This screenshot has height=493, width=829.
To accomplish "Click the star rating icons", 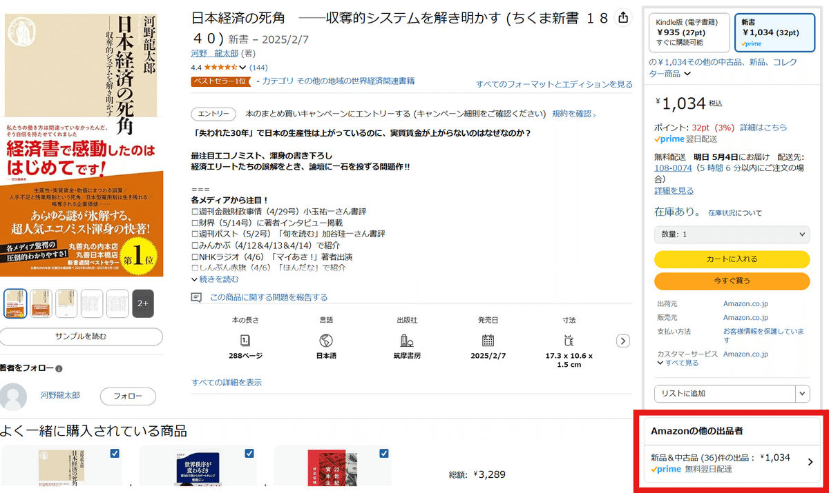I will (220, 68).
